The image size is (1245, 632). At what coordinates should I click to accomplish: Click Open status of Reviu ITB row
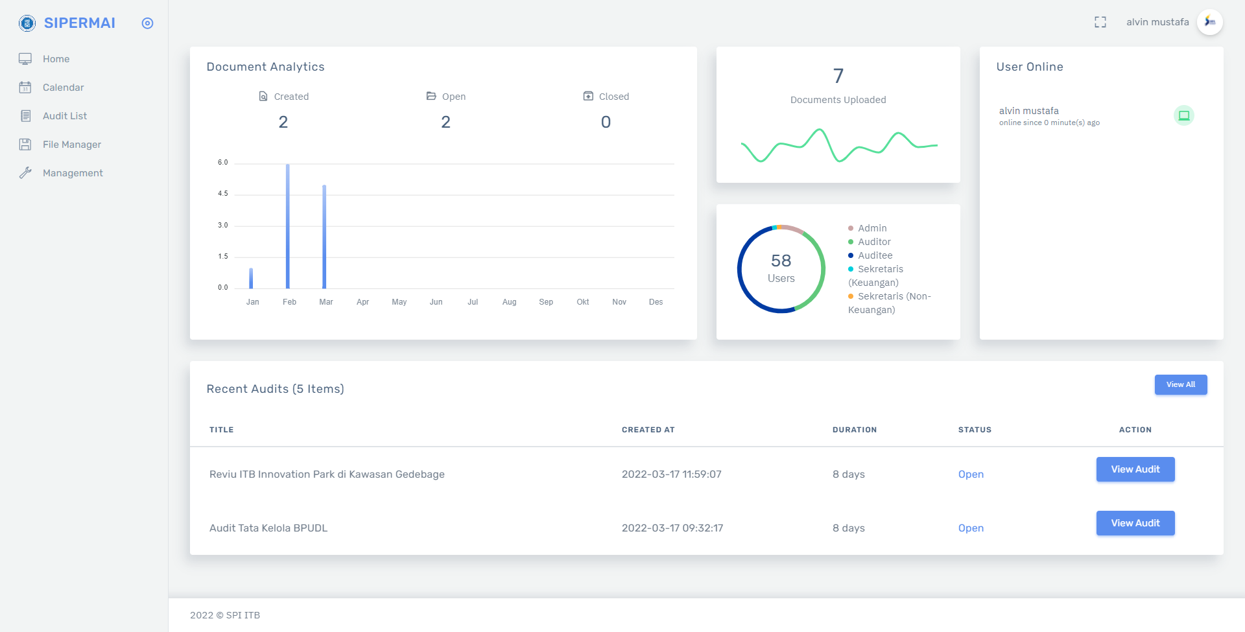click(x=971, y=474)
